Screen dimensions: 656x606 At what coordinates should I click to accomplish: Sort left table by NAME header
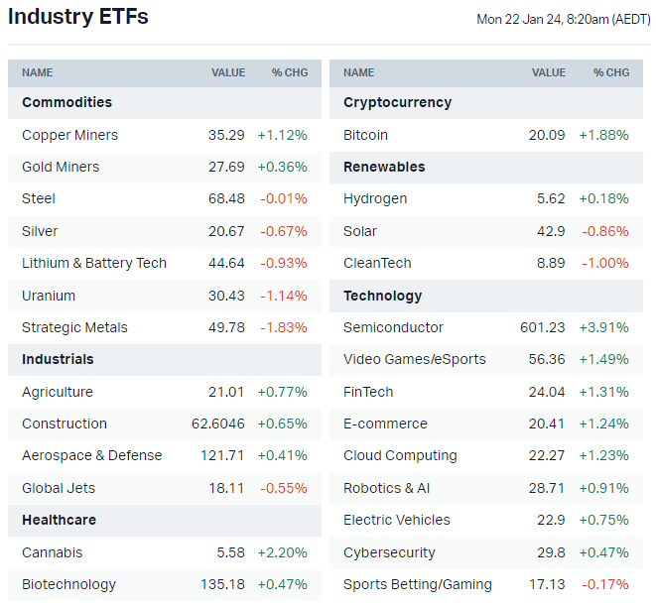point(38,72)
